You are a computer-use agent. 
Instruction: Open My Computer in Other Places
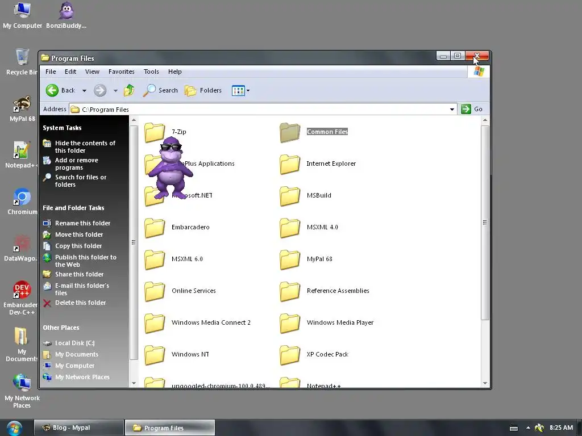tap(74, 366)
